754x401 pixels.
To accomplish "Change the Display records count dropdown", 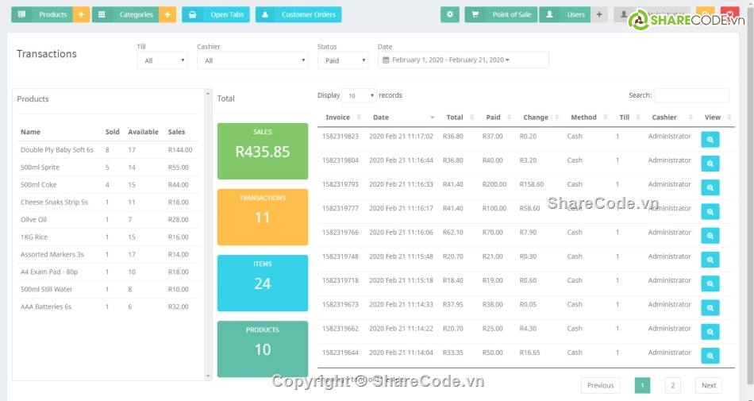I will [359, 96].
